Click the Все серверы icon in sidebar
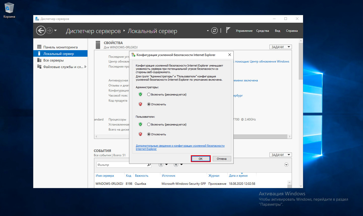Image resolution: width=363 pixels, height=216 pixels. [39, 60]
